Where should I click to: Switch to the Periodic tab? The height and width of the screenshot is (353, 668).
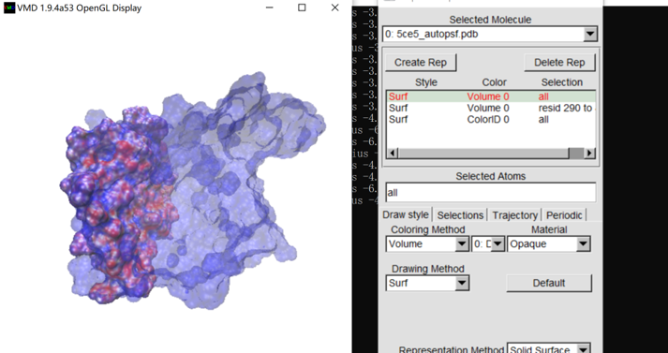coord(564,215)
